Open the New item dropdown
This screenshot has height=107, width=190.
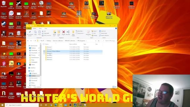80,31
